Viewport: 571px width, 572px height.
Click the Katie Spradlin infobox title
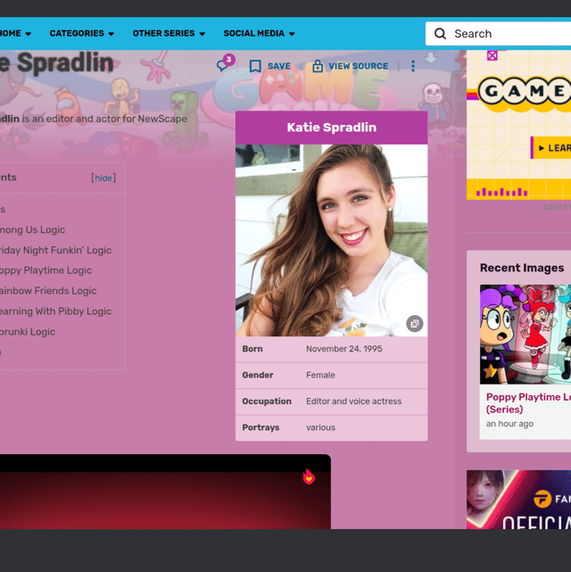(x=331, y=128)
